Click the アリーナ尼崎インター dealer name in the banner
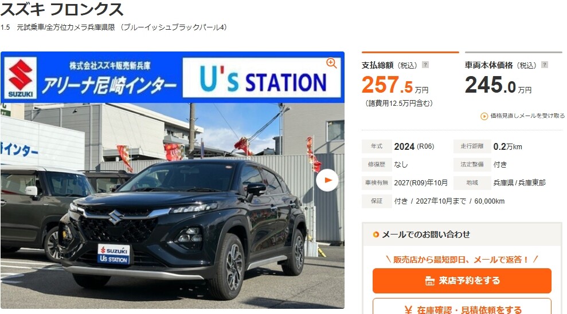 109,86
